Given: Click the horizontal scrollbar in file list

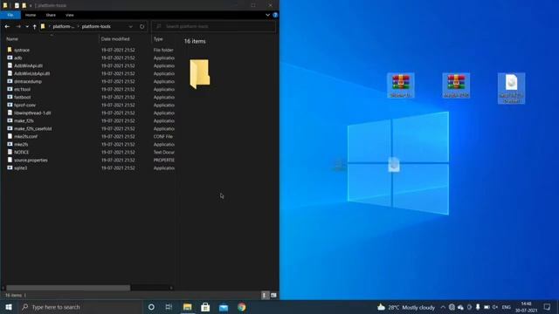Looking at the screenshot, I should [68, 288].
